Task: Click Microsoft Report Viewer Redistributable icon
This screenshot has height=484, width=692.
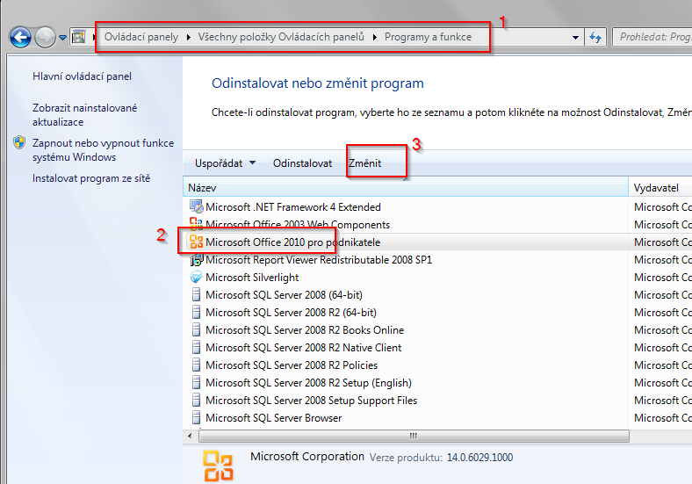Action: click(197, 260)
